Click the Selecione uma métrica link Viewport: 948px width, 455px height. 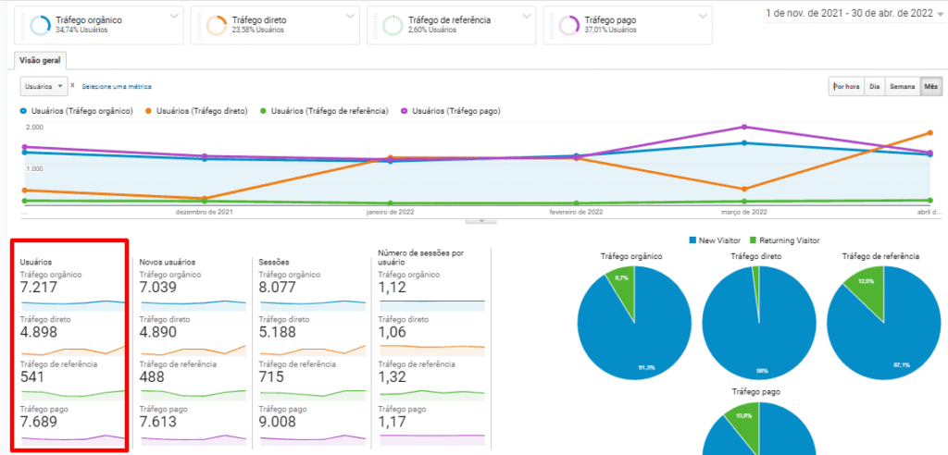117,86
